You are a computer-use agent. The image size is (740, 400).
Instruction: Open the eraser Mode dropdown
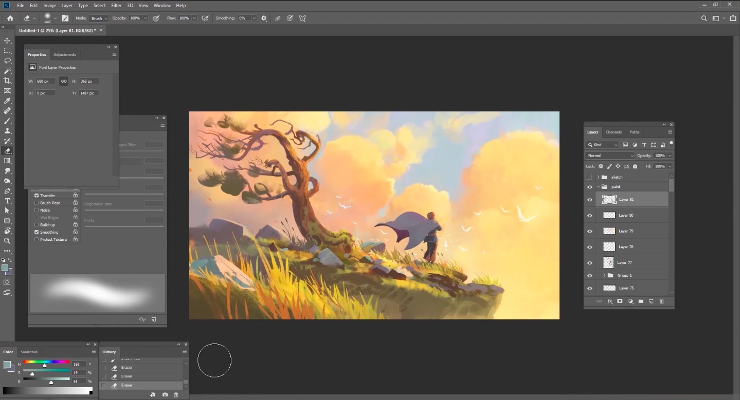point(99,18)
